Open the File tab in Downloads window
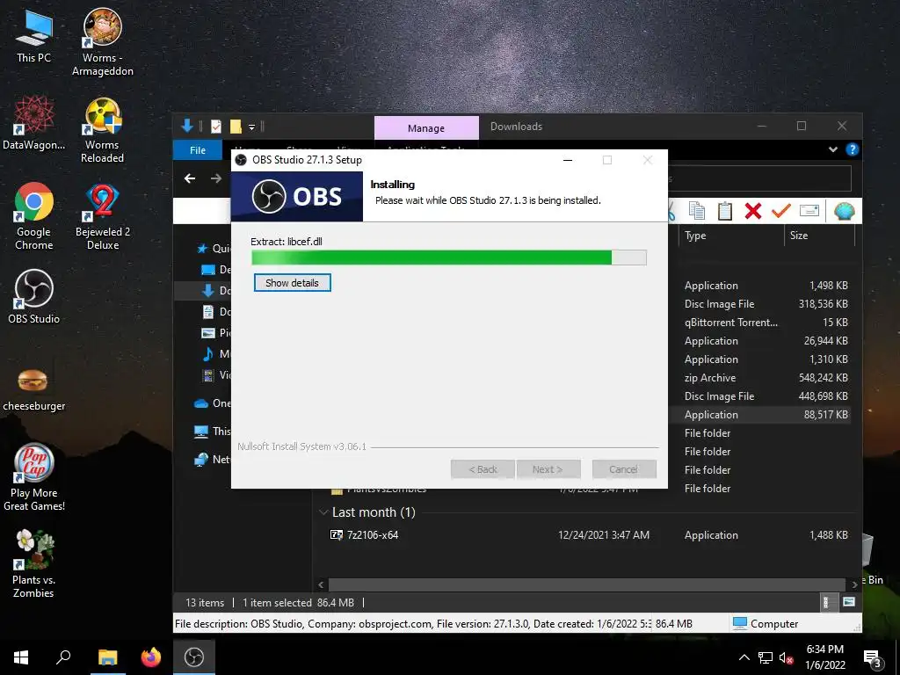 pos(198,149)
